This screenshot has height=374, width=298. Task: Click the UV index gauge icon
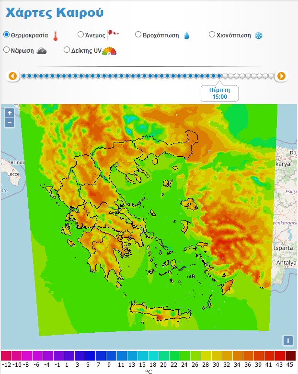tap(110, 51)
